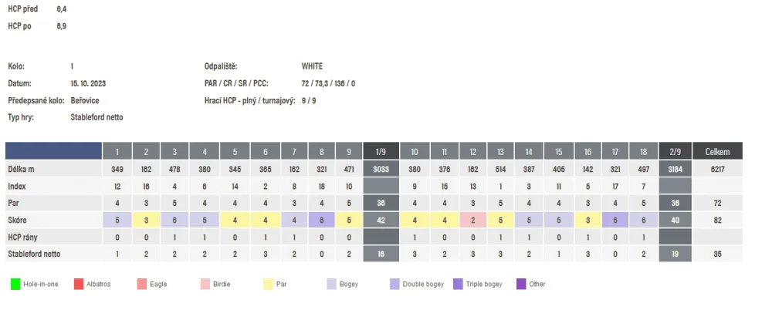Click hole 18 column header

(644, 152)
